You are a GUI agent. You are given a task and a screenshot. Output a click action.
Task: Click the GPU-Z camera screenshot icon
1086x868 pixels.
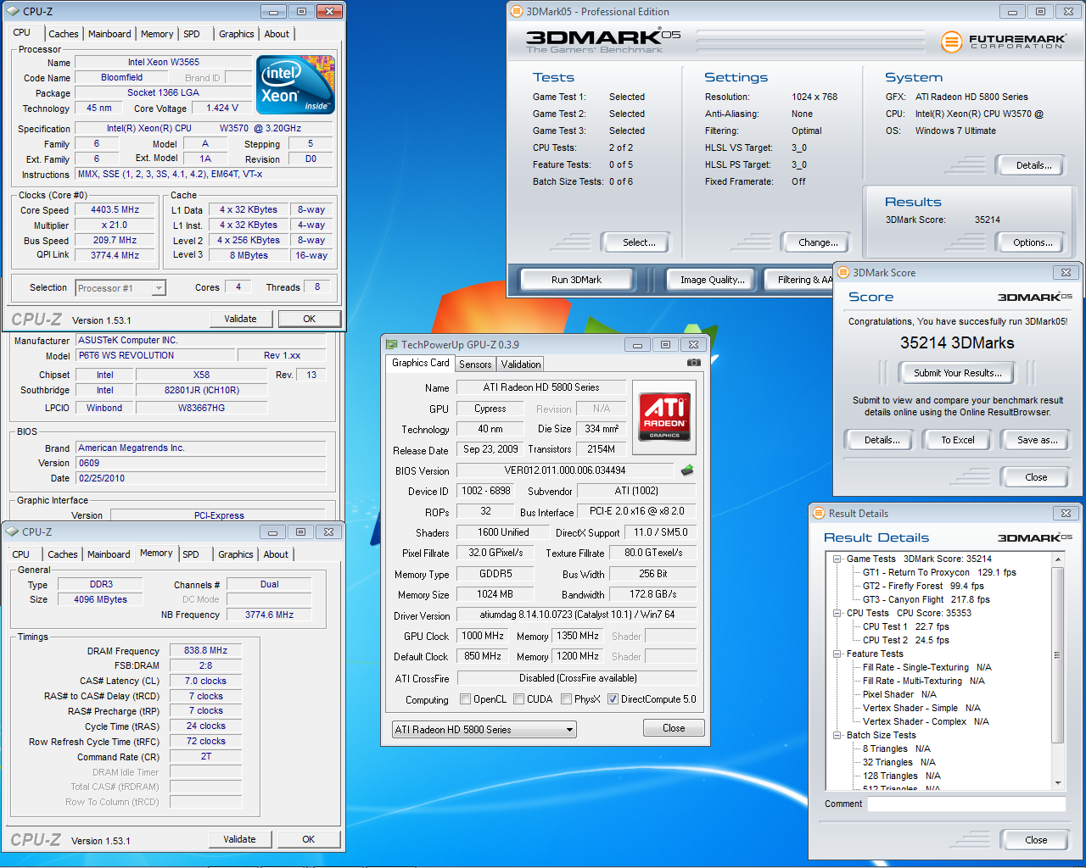coord(694,362)
